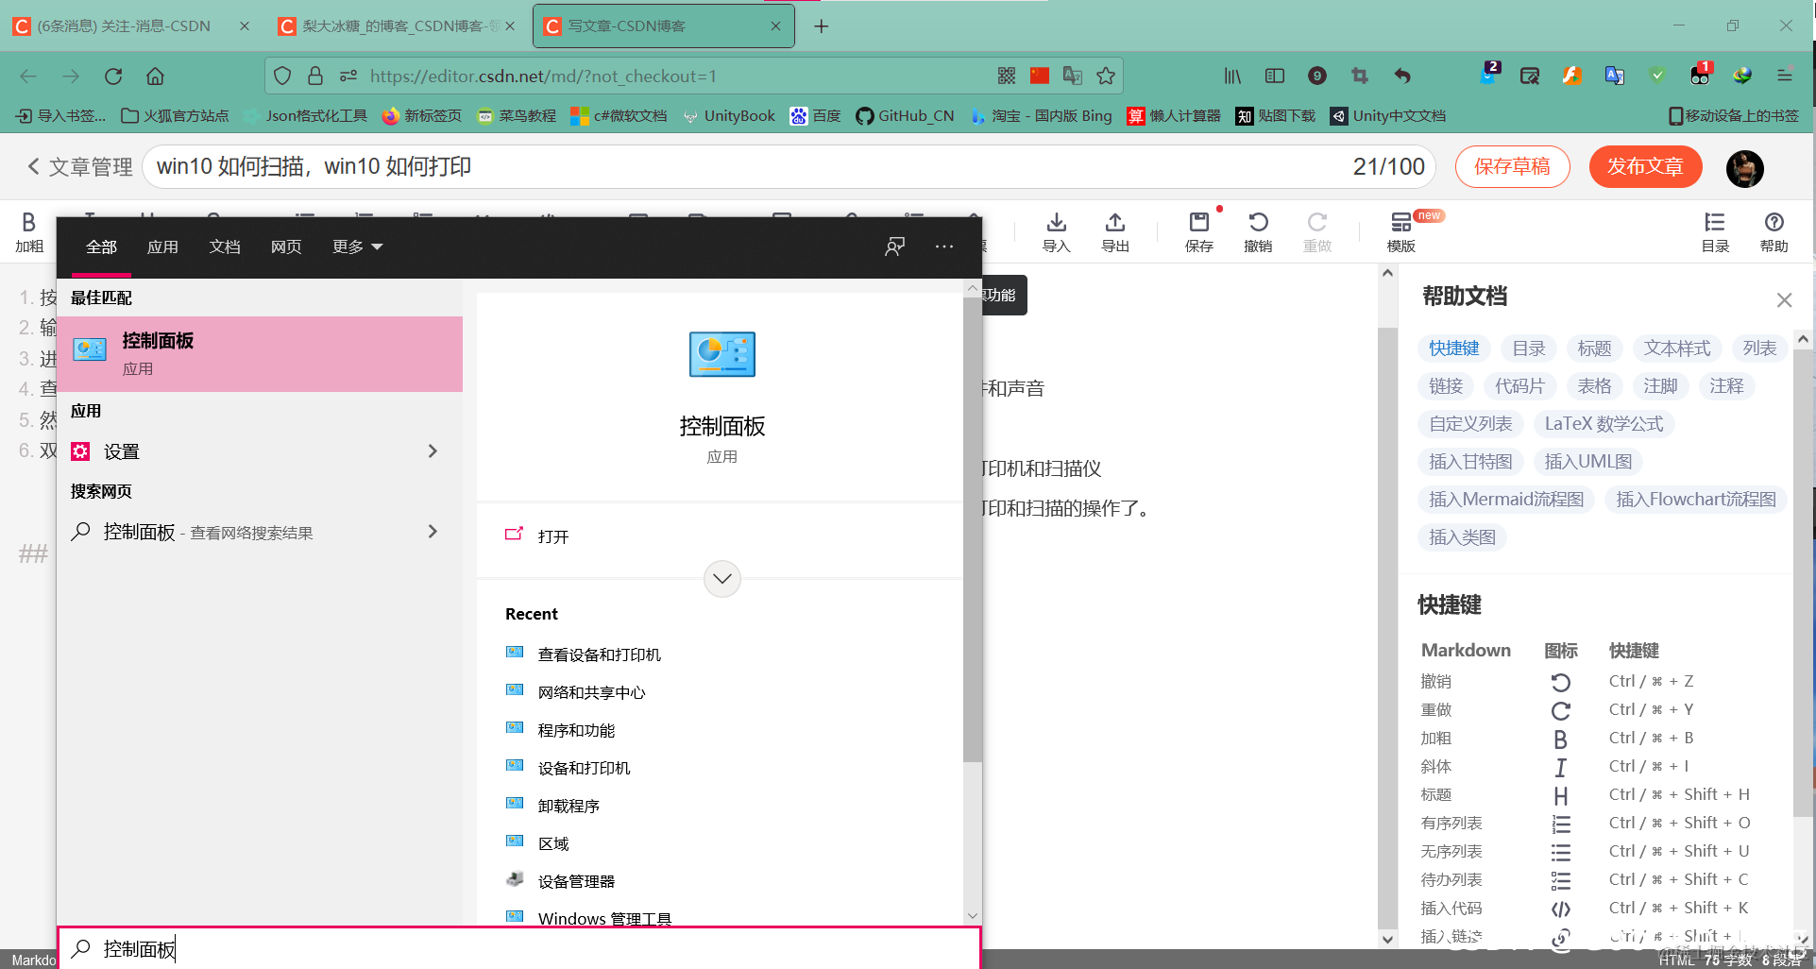Expand the 更多 dropdown in search panel
This screenshot has width=1816, height=969.
click(x=356, y=246)
